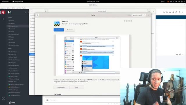Go back in the GNOME Software window
Image resolution: width=186 pixels, height=105 pixels.
click(x=37, y=15)
